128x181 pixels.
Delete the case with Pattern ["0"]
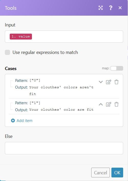(117, 82)
